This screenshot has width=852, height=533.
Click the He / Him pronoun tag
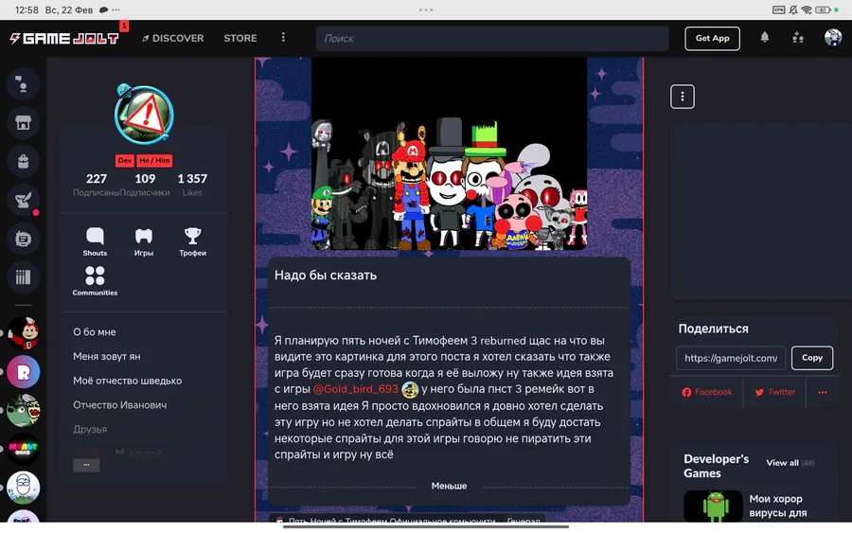coord(154,160)
